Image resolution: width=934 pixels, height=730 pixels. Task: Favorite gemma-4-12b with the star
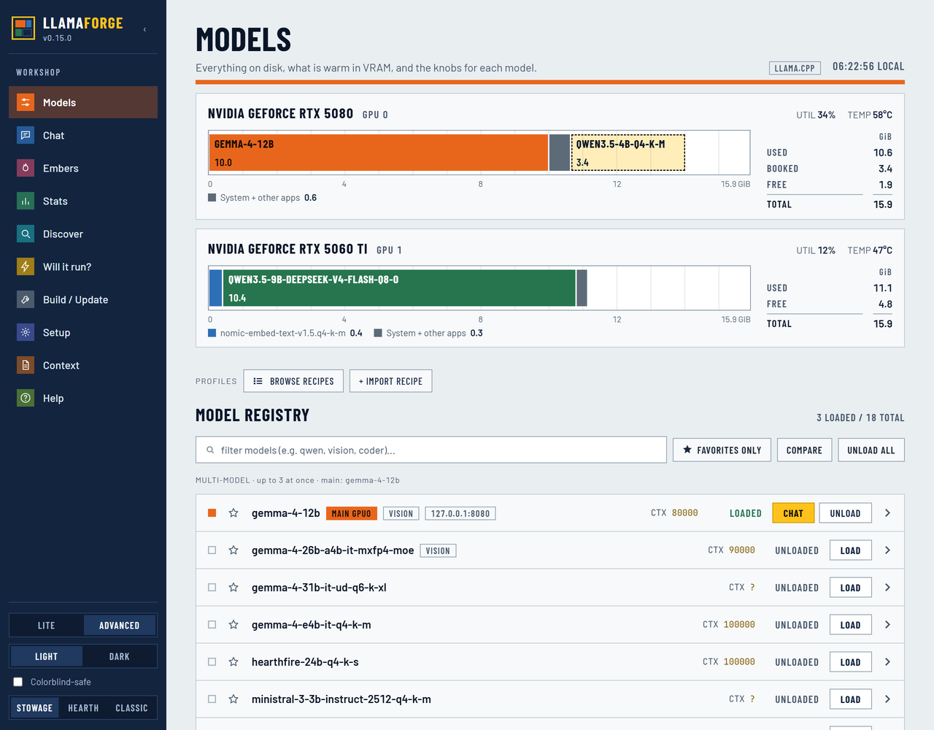(x=233, y=513)
